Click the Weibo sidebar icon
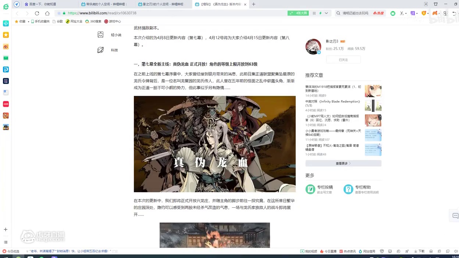This screenshot has width=459, height=258. pyautogui.click(x=6, y=47)
